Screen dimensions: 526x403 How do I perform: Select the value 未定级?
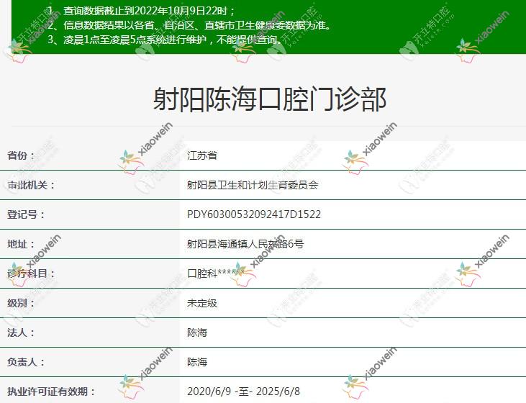click(x=202, y=303)
